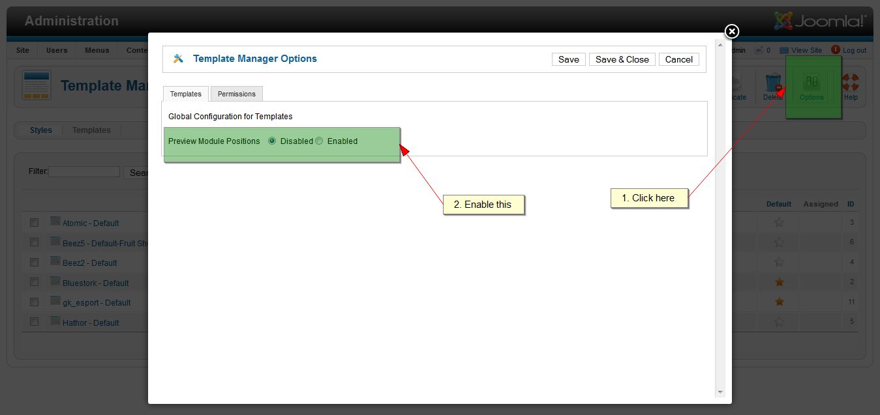Viewport: 880px width, 415px height.
Task: Select the Enabled radio button
Action: coord(319,141)
